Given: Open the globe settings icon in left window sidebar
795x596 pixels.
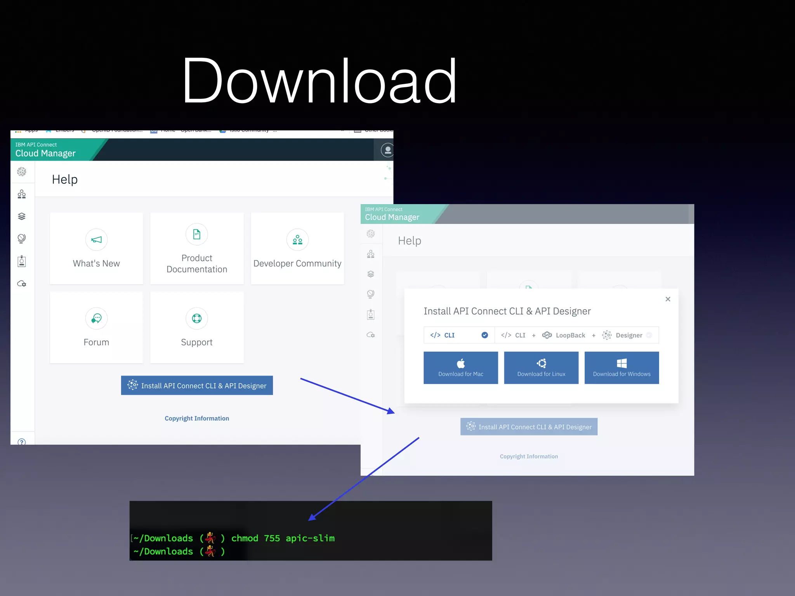Looking at the screenshot, I should 22,238.
